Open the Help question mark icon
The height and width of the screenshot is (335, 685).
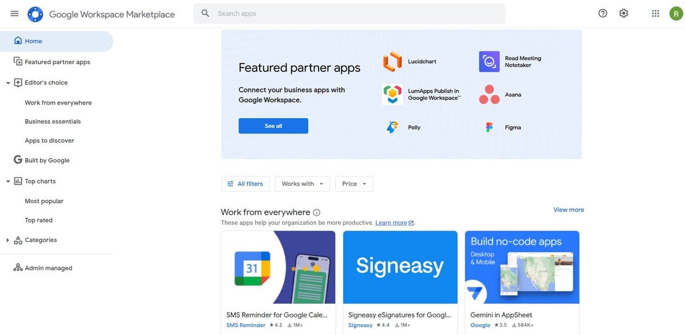[603, 14]
